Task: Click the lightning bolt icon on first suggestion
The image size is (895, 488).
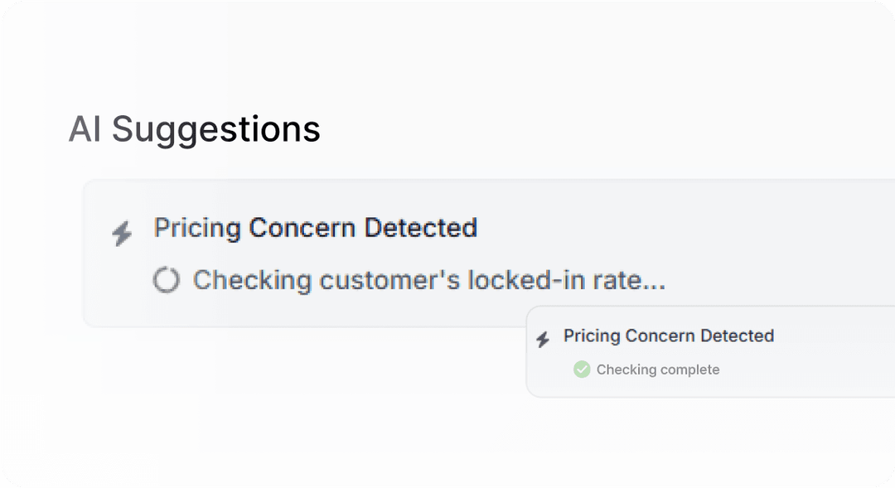Action: click(x=121, y=233)
